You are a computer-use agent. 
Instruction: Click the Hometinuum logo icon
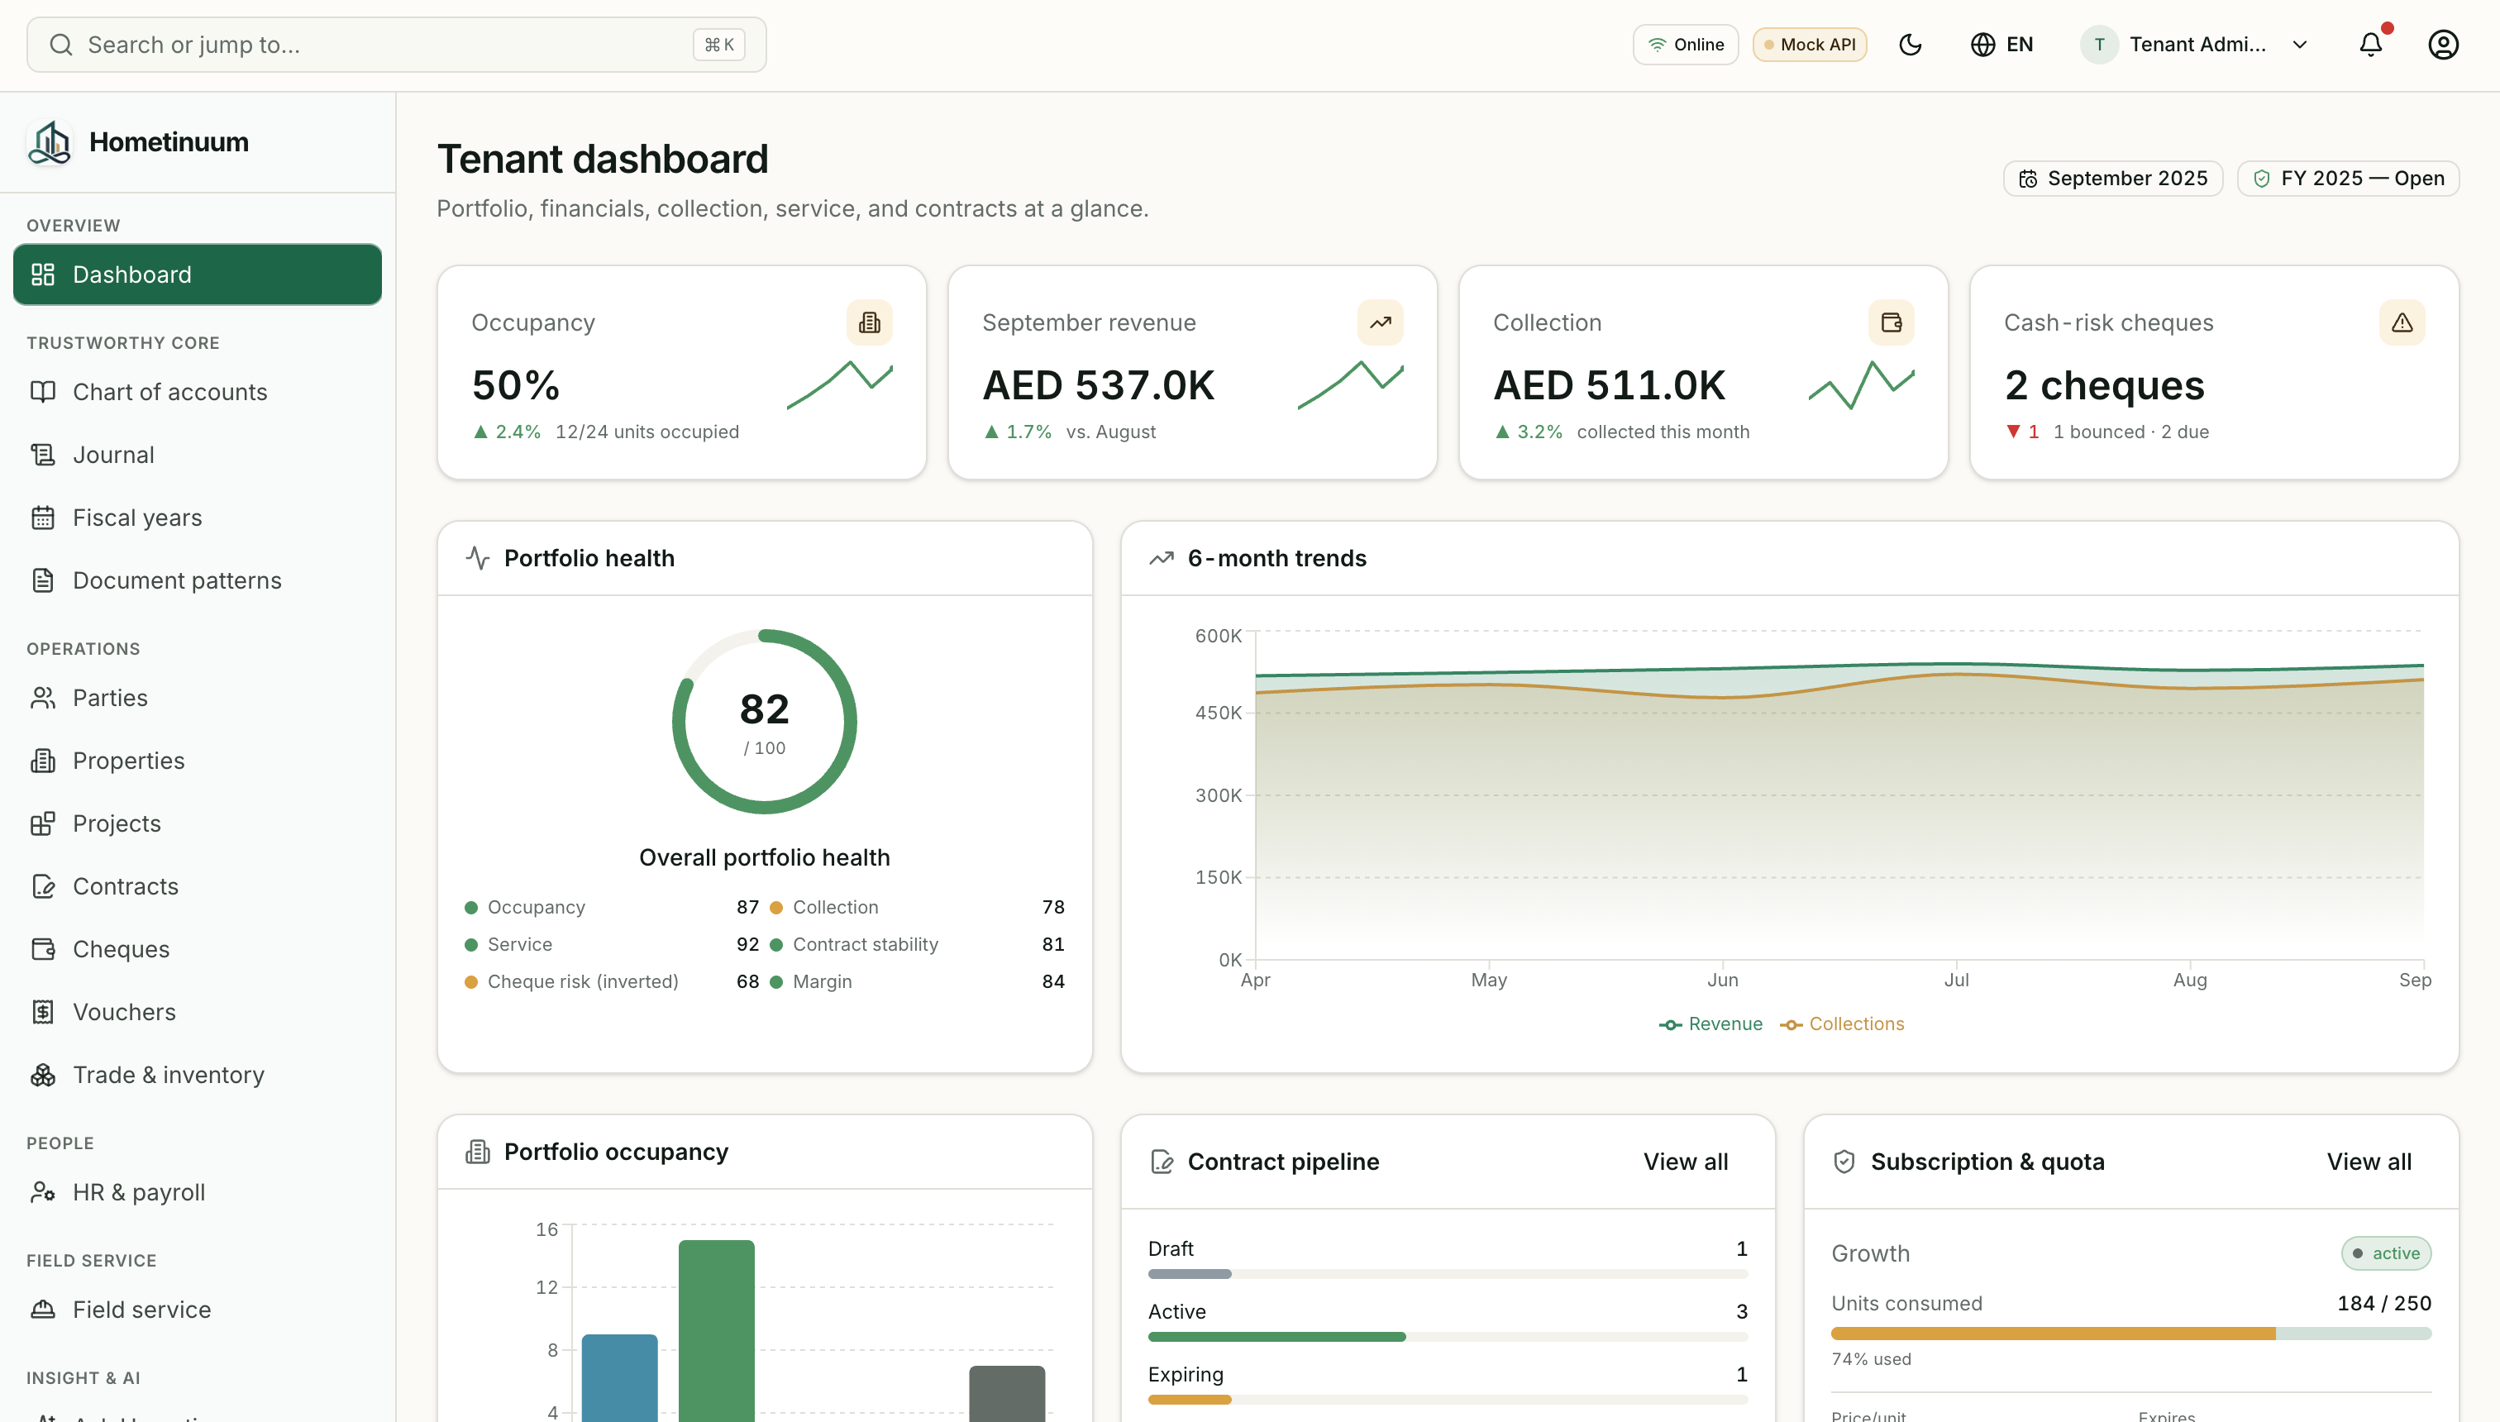(50, 142)
